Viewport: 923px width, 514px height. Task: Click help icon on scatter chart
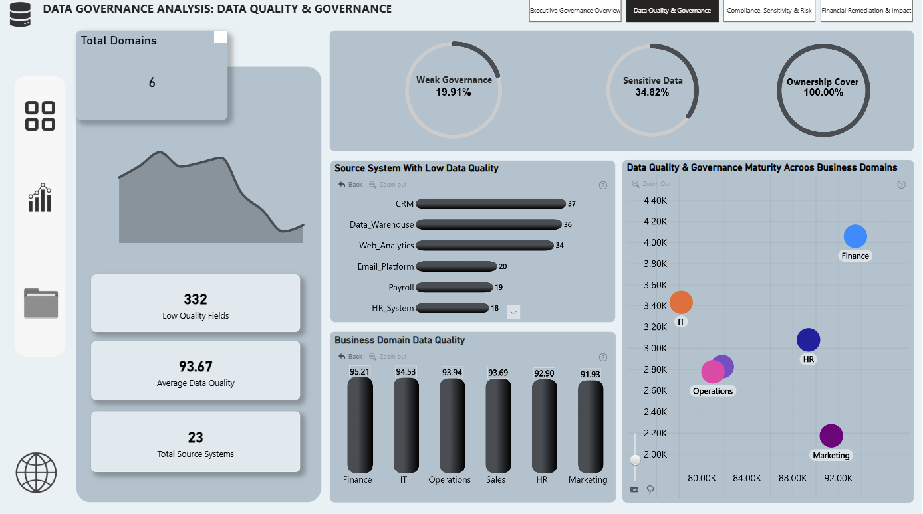(902, 185)
